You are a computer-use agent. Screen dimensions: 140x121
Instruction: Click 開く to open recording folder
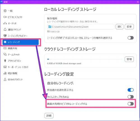pos(120,27)
